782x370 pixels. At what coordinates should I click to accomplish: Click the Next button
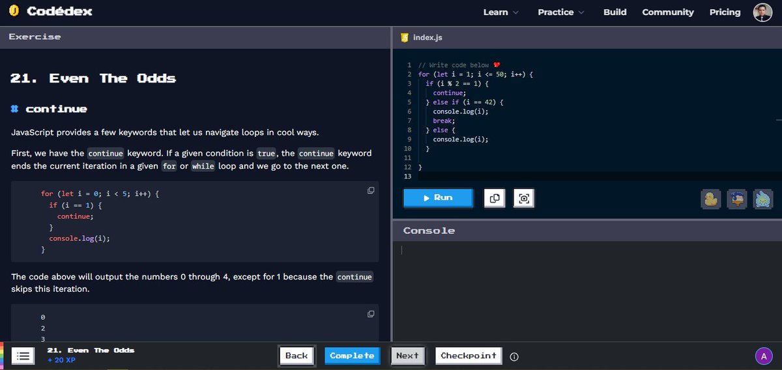[407, 356]
